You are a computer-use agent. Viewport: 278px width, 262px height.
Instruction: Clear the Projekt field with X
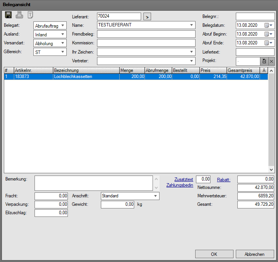coord(271,61)
